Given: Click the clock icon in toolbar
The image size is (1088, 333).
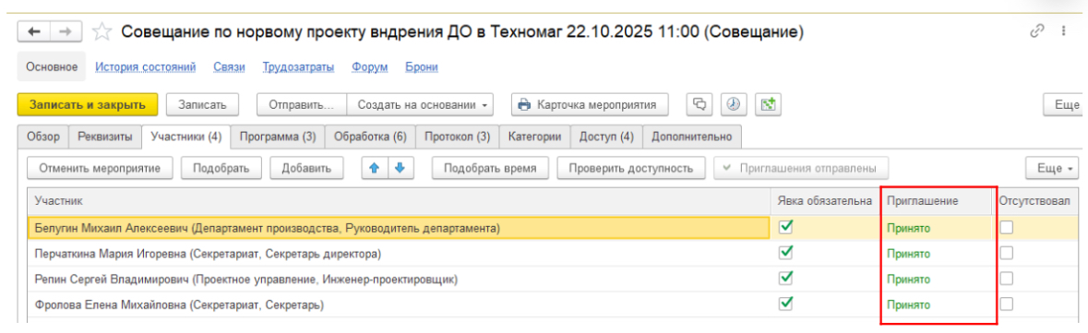Looking at the screenshot, I should click(734, 105).
